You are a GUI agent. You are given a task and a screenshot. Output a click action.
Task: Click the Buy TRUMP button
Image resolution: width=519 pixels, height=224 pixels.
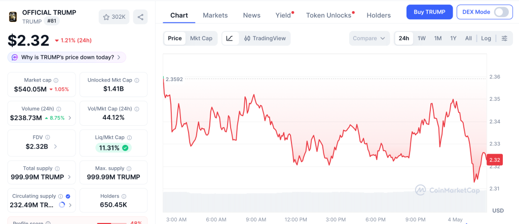point(430,12)
